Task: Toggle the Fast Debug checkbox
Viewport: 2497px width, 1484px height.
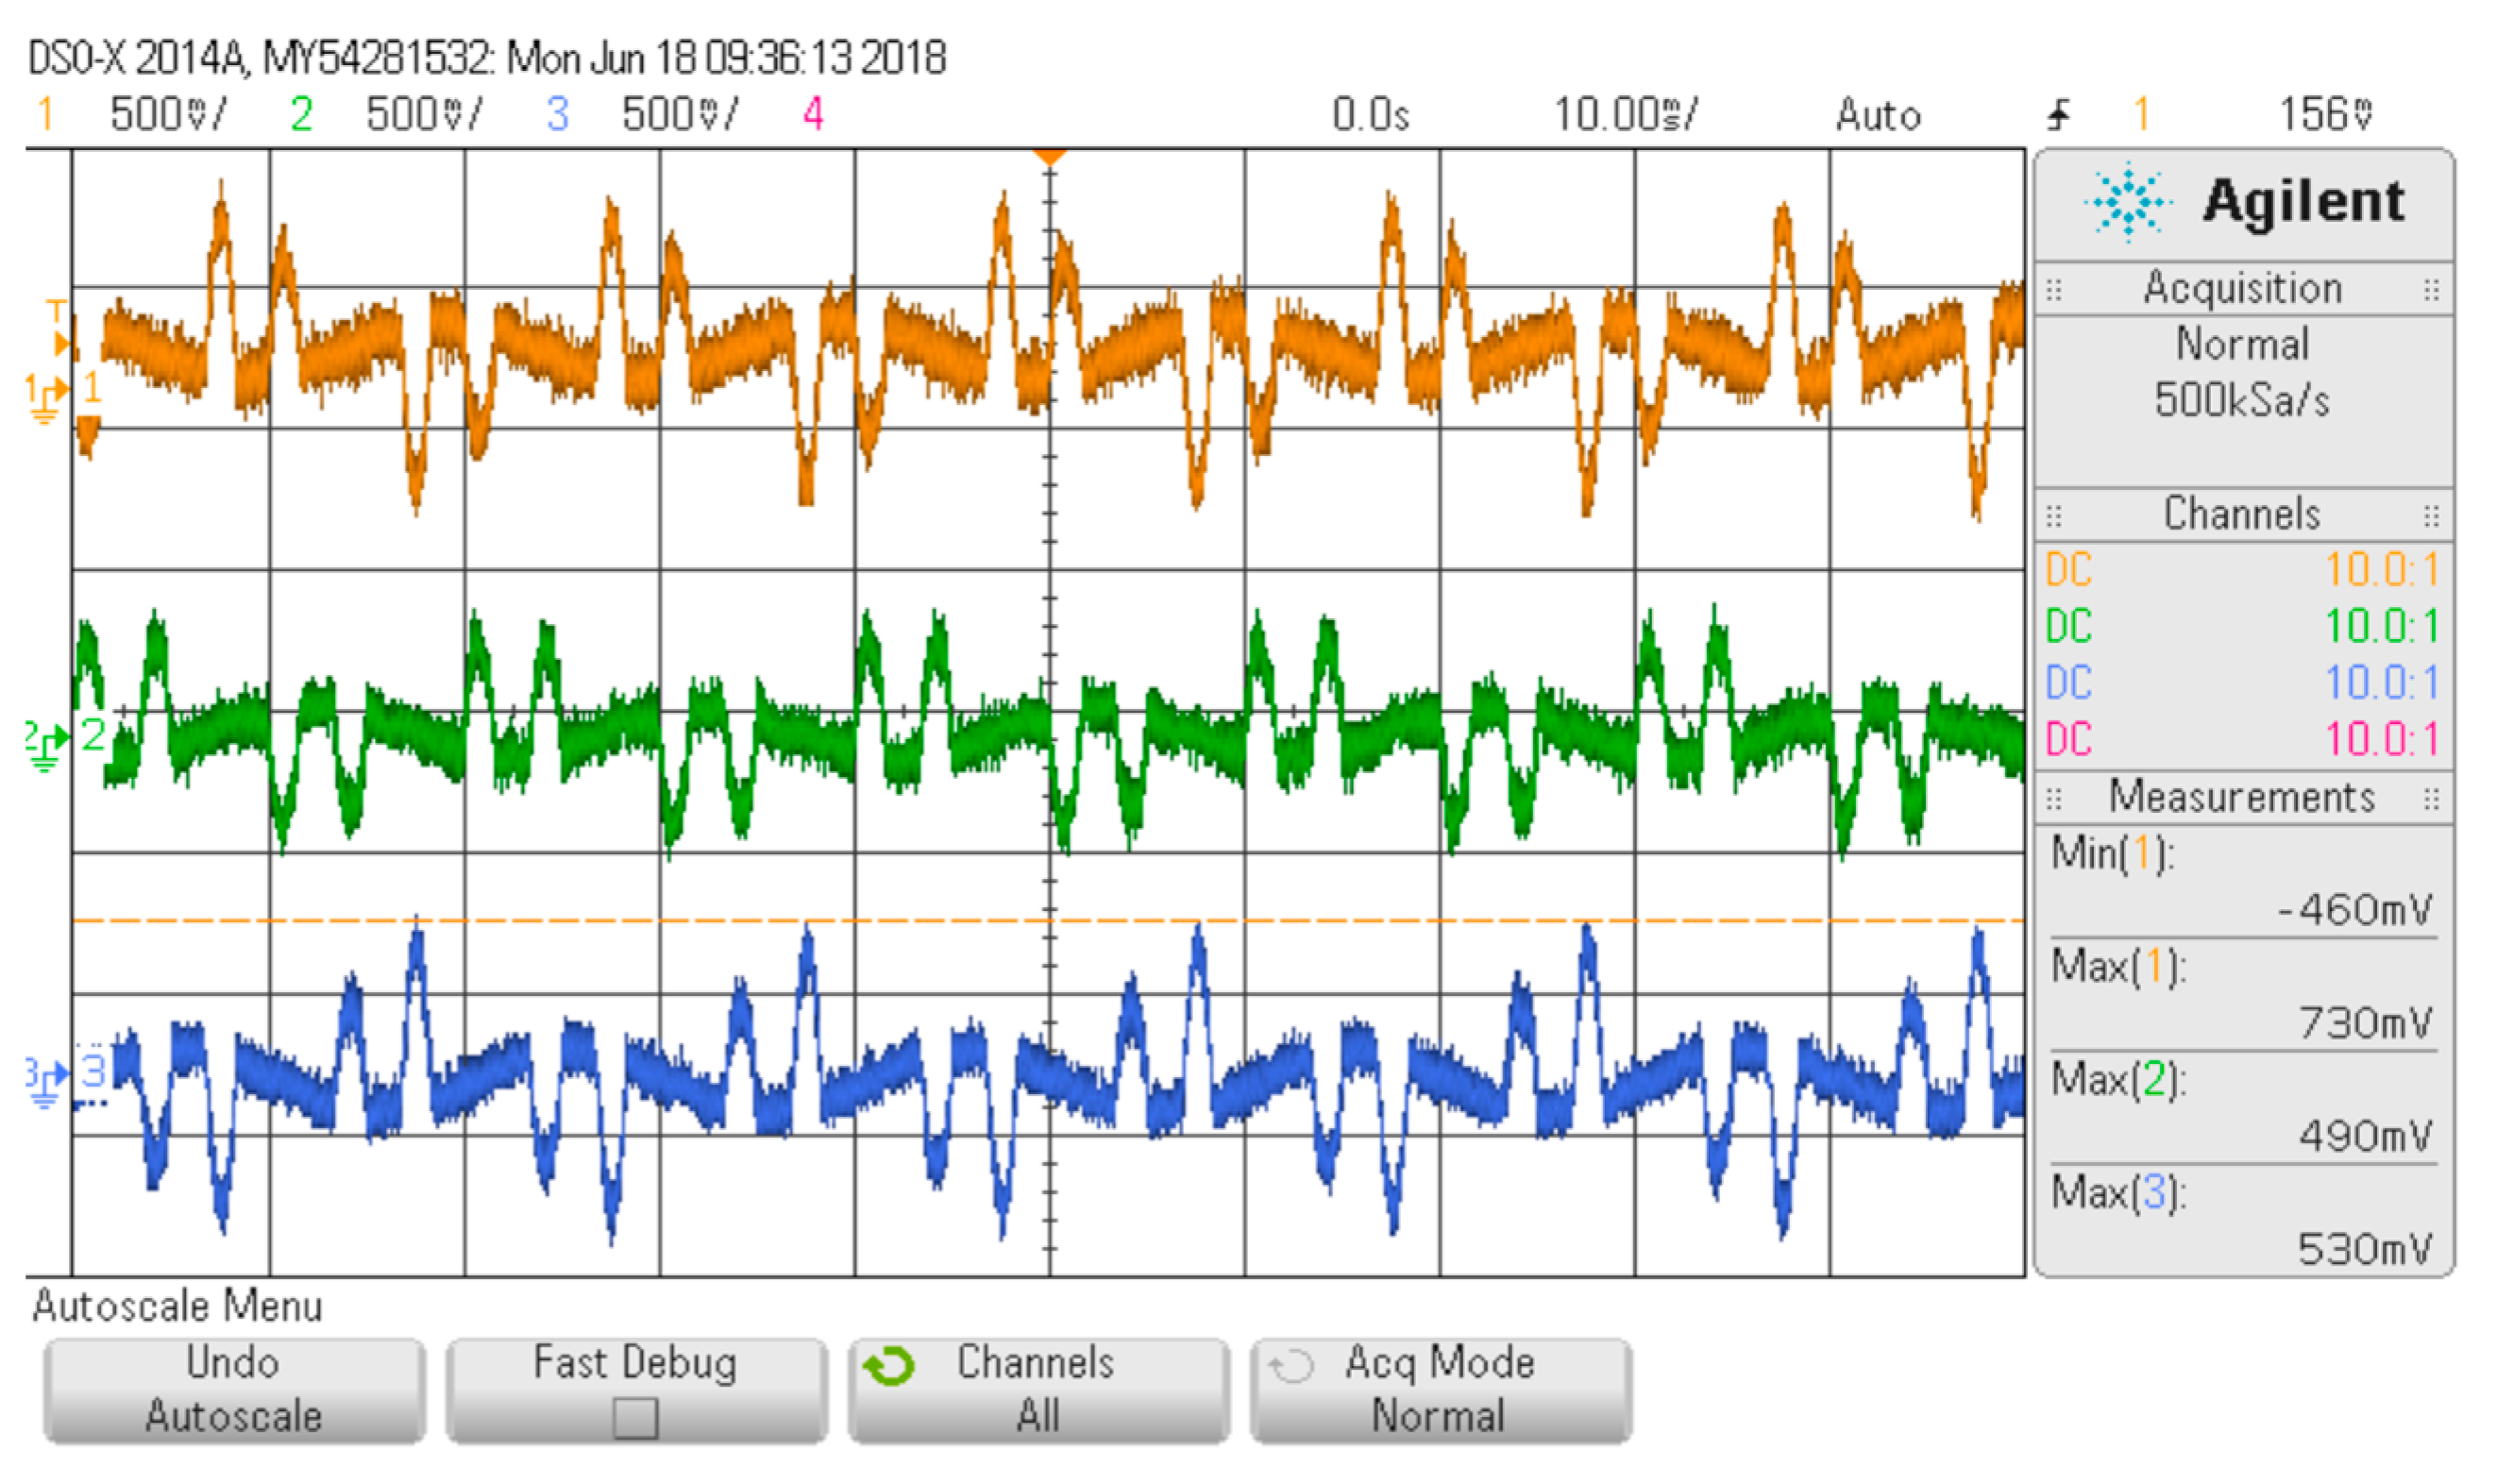Action: (635, 1417)
